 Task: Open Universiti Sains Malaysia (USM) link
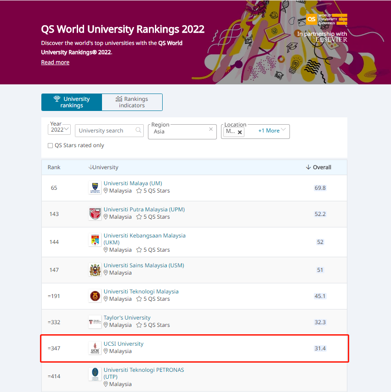pos(144,265)
